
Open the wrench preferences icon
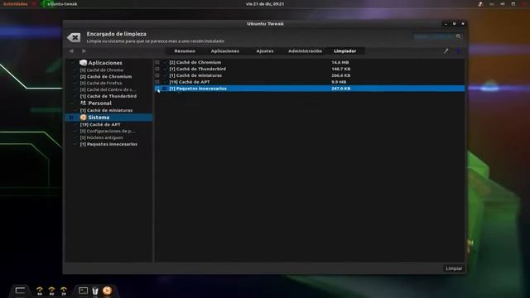(x=446, y=51)
